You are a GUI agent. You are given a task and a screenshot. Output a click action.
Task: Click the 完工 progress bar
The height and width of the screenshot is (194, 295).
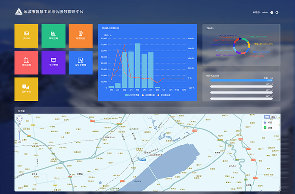tap(241, 87)
